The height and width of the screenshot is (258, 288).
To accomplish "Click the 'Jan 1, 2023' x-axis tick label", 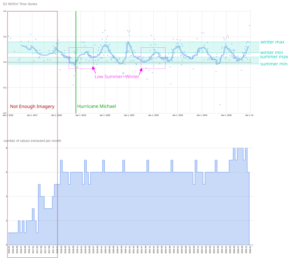I will click(x=178, y=115).
